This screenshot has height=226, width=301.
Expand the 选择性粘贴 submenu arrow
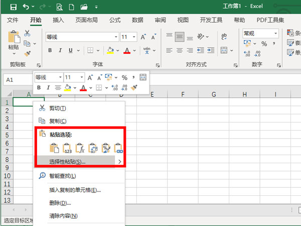tap(119, 162)
